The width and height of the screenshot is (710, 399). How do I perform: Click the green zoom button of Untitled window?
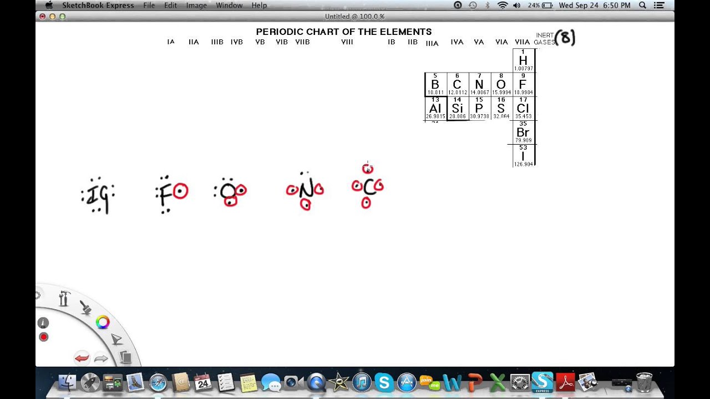(x=62, y=17)
